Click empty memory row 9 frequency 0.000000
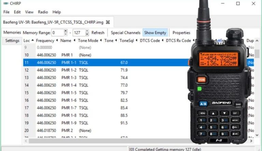 (44, 48)
